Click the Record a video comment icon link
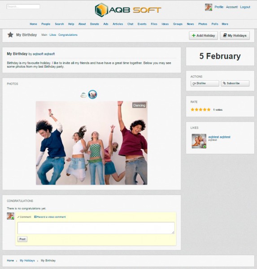257x269 pixels. pyautogui.click(x=50, y=217)
